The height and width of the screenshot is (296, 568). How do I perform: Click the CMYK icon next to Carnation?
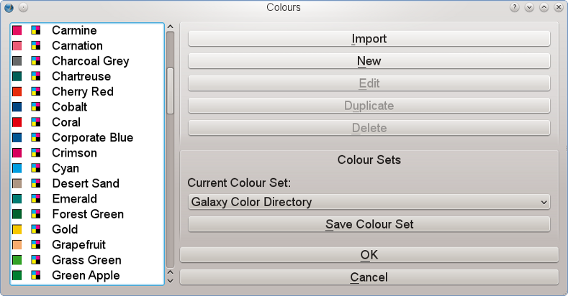(x=35, y=45)
